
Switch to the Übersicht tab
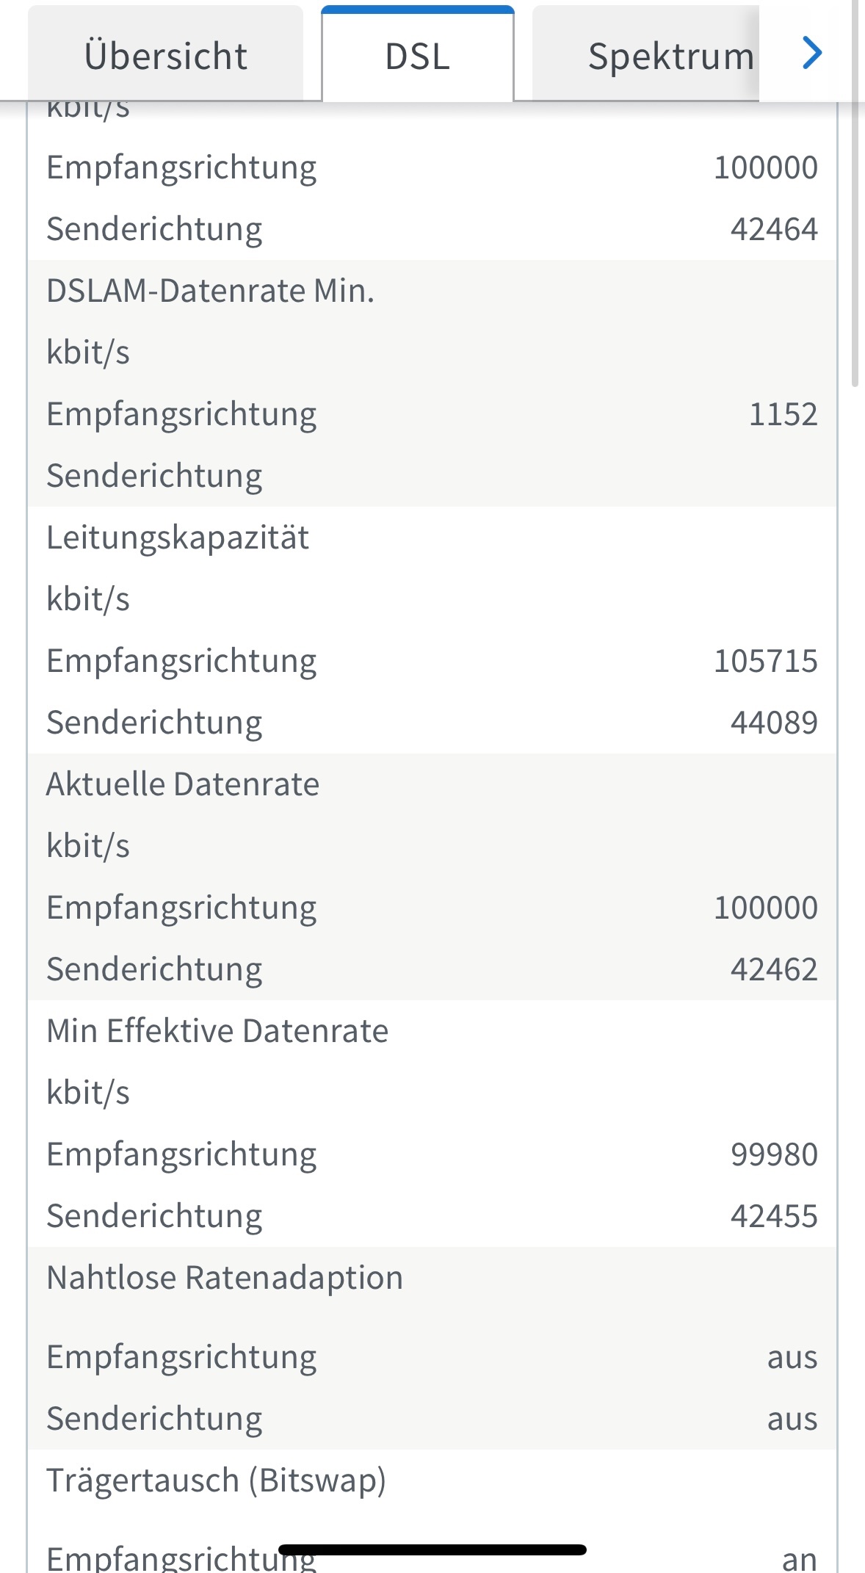[165, 54]
